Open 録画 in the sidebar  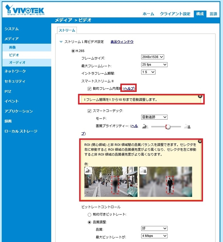click(x=8, y=121)
